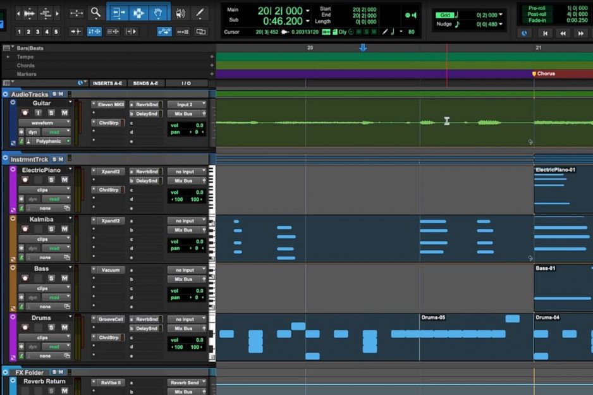Click the SENDS A-E column header
Viewport: 593px width, 395px height.
[x=144, y=83]
